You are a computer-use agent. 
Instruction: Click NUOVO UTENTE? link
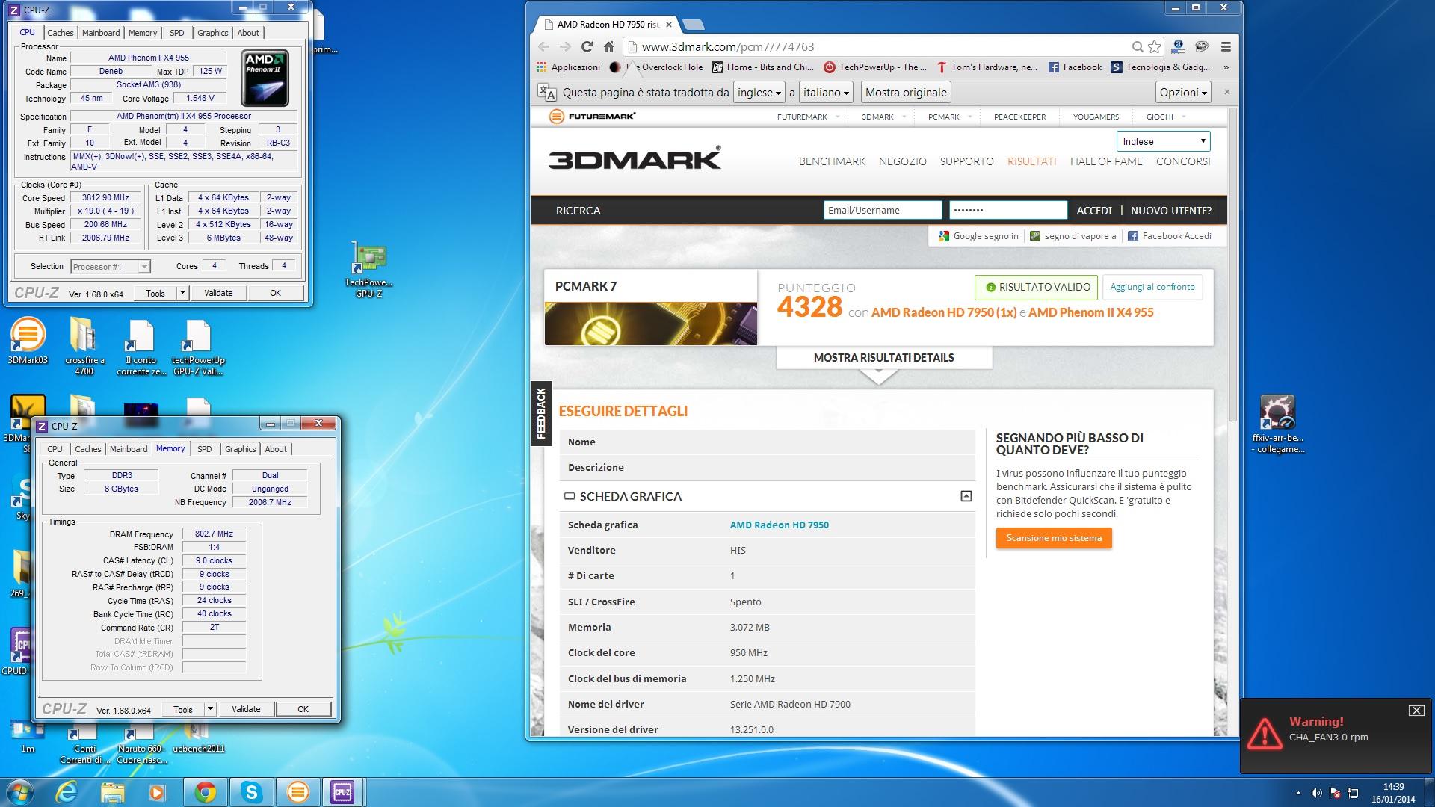(1171, 211)
